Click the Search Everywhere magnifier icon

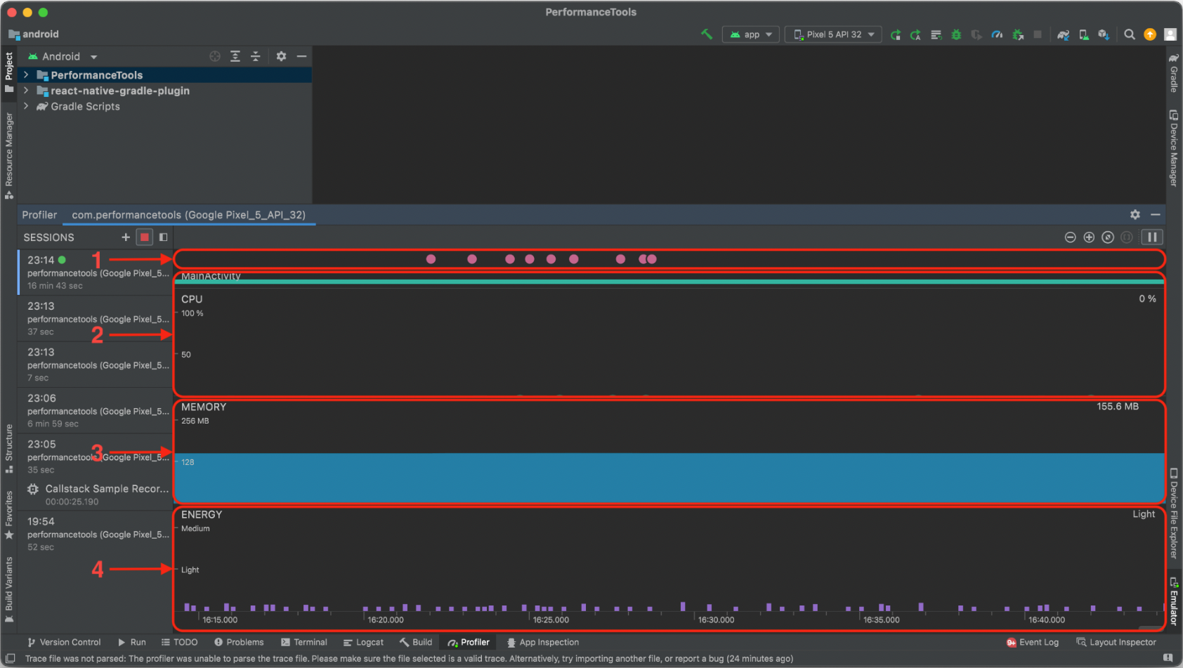pyautogui.click(x=1130, y=34)
